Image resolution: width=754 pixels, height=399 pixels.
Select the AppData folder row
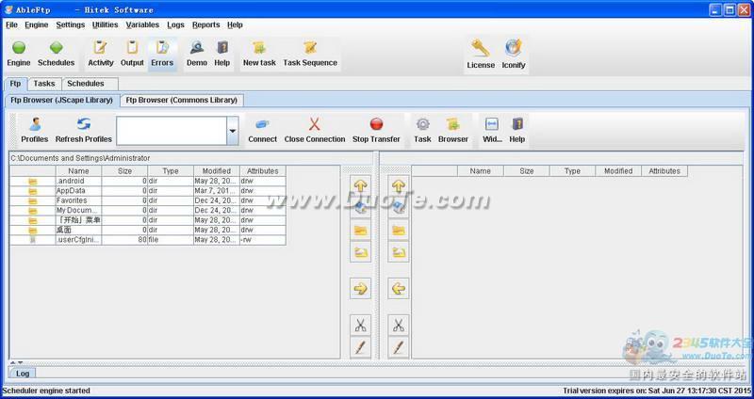(148, 191)
